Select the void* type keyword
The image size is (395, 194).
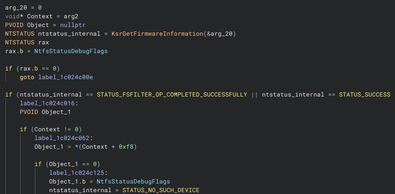pos(14,16)
